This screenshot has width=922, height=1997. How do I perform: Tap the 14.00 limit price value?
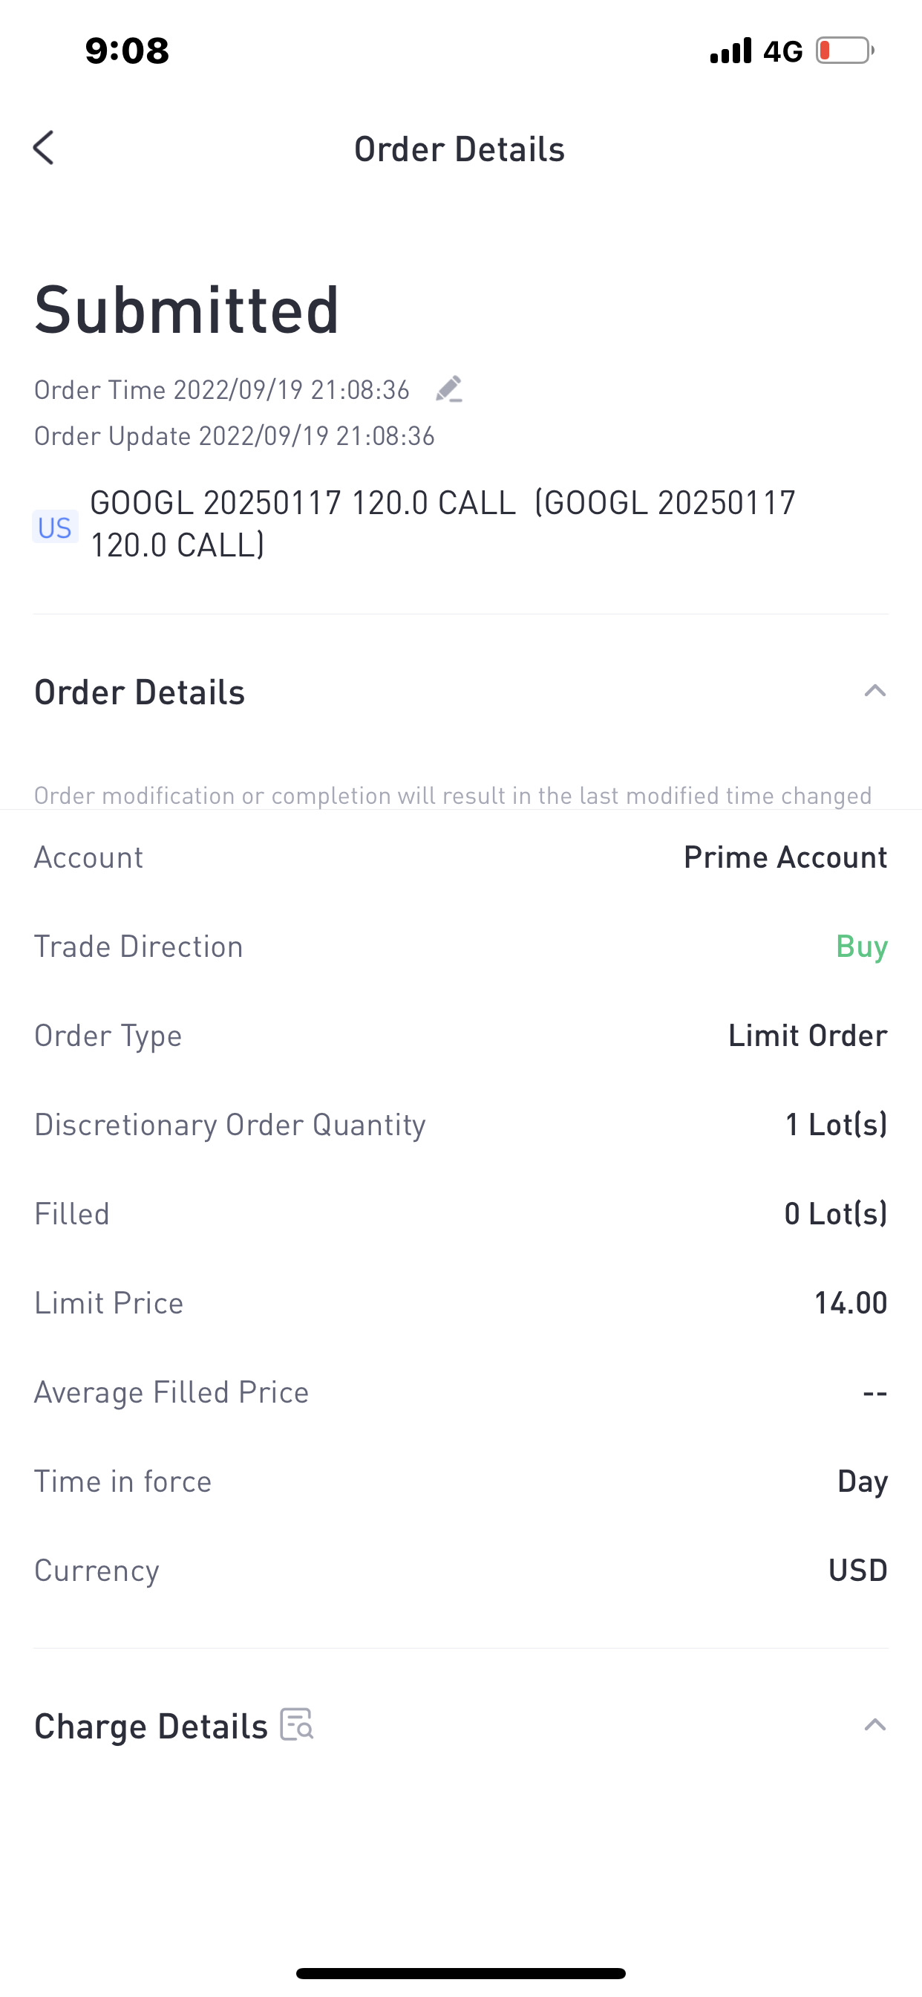pyautogui.click(x=850, y=1302)
